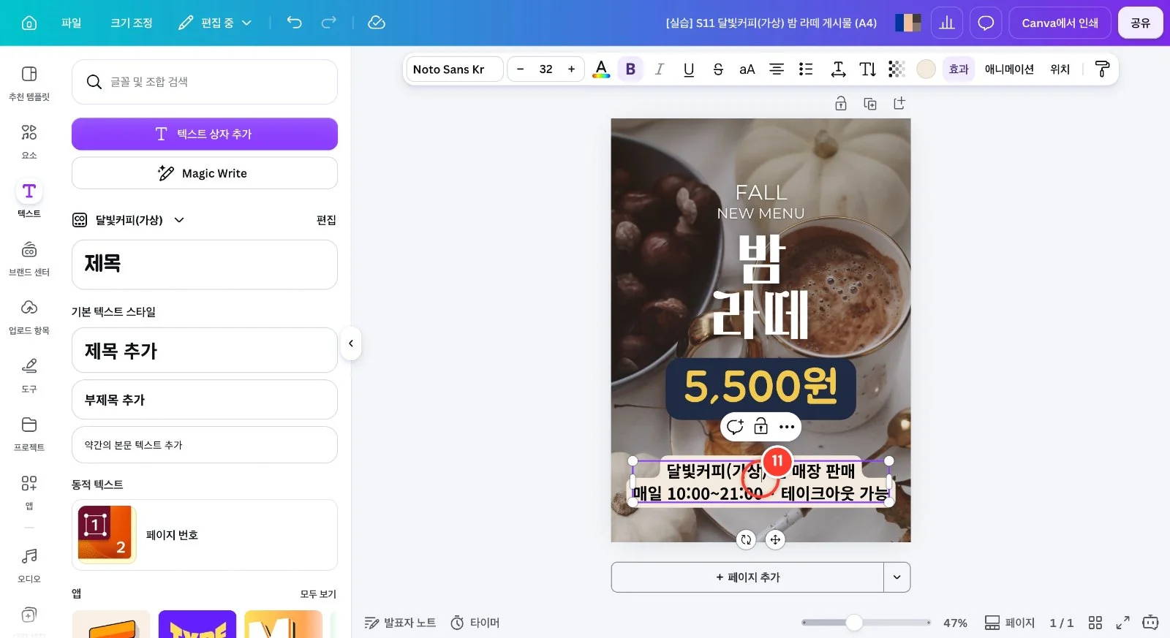Toggle bold formatting
The image size is (1170, 638).
pos(630,69)
